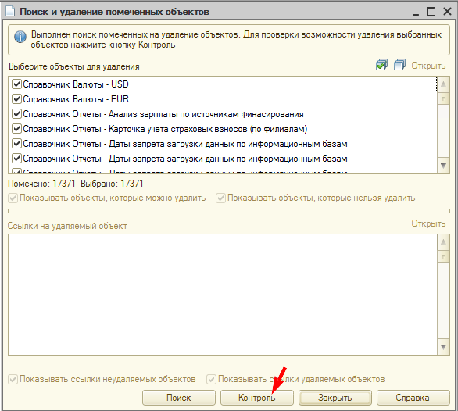
Task: Click the objects list scrollbar thumb
Action: tap(443, 98)
